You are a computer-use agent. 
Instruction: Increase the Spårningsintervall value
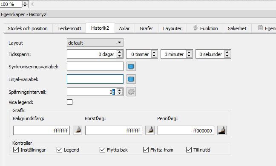120,90
